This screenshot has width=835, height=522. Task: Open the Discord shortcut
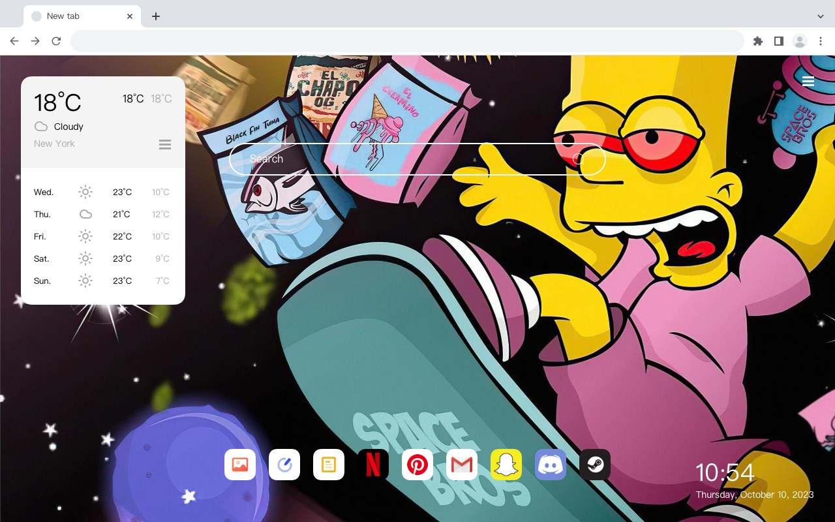[551, 465]
